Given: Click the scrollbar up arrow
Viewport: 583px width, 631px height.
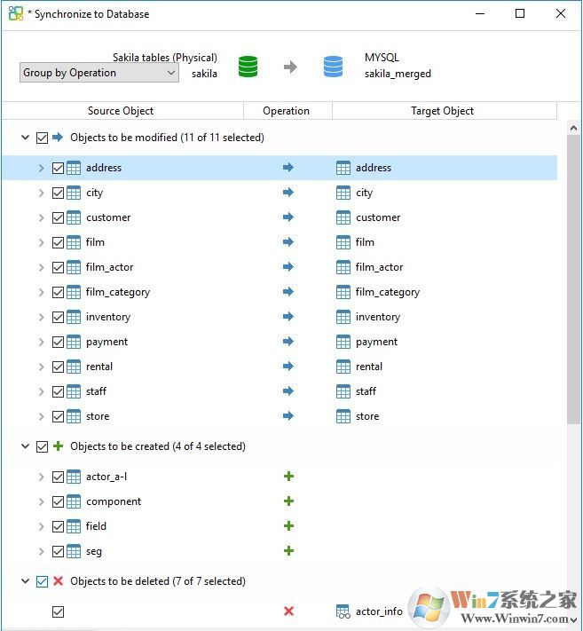Looking at the screenshot, I should [x=574, y=128].
